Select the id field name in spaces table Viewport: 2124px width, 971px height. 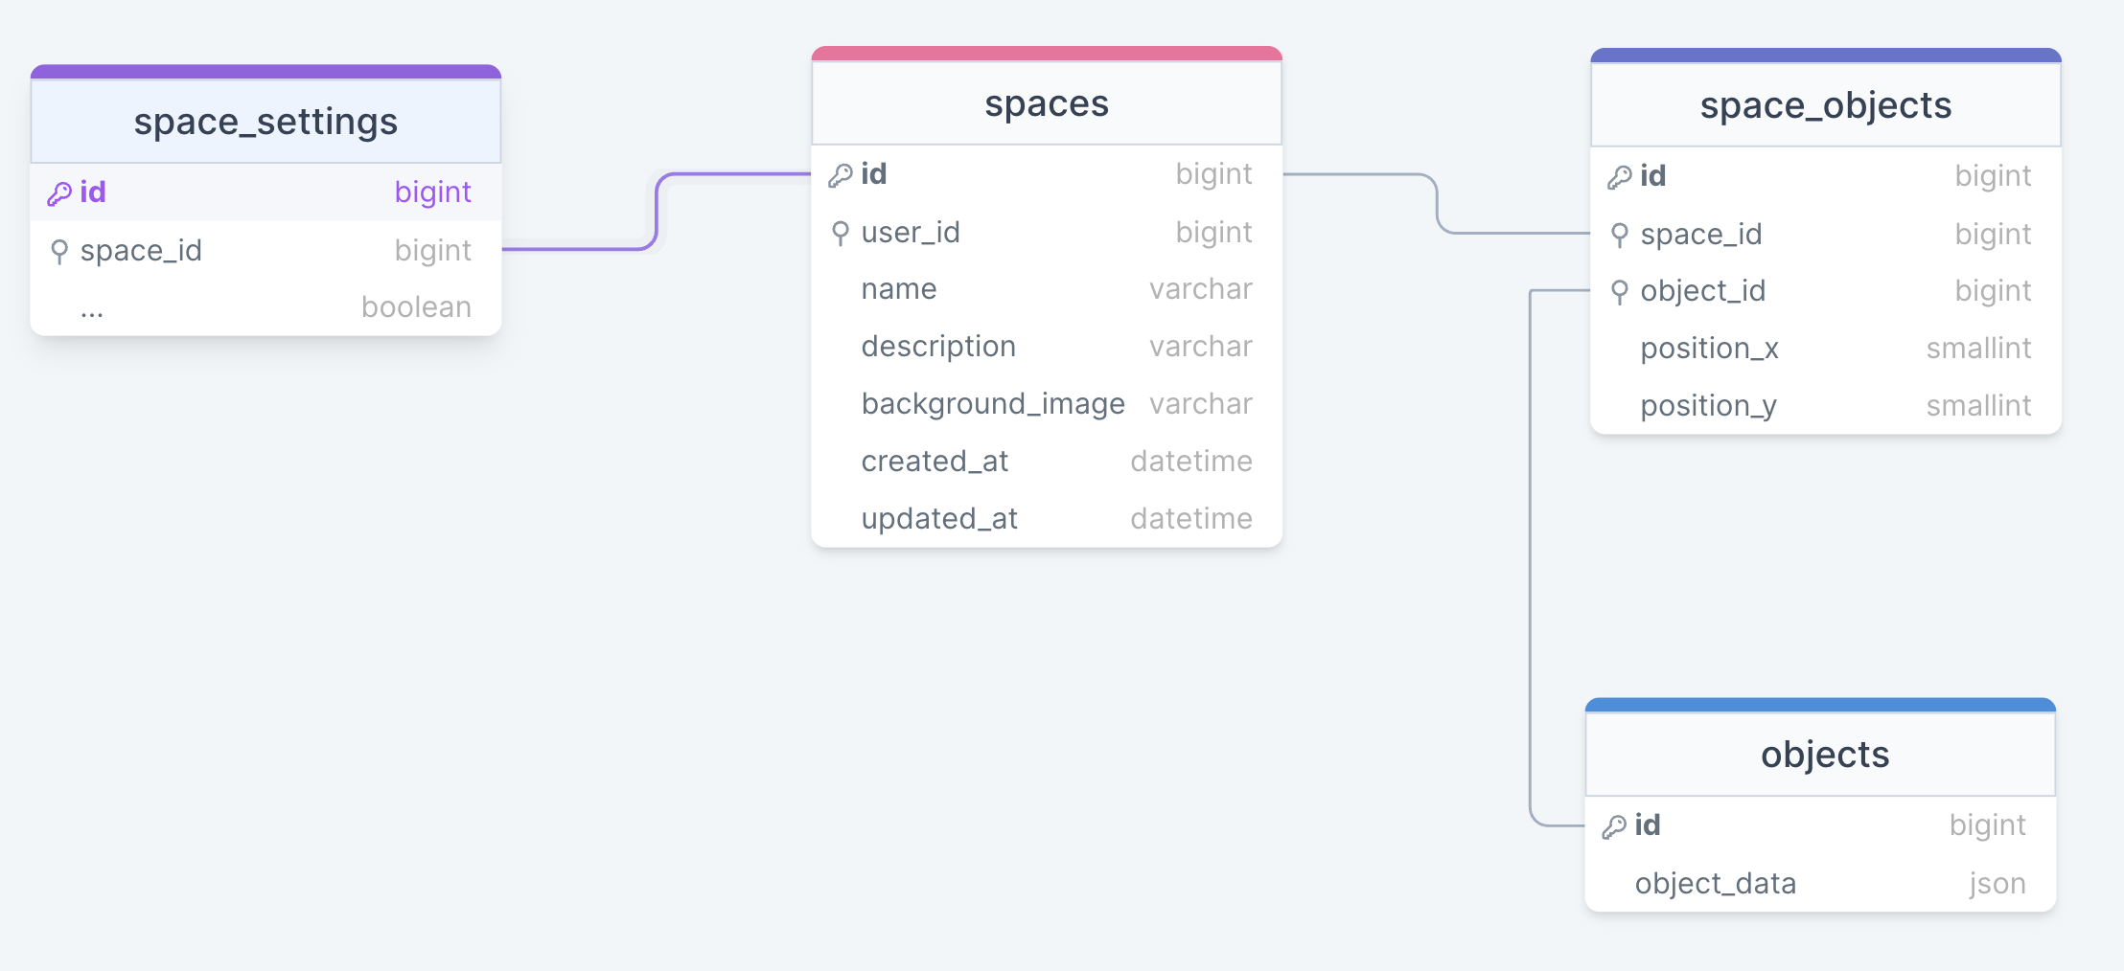point(874,174)
